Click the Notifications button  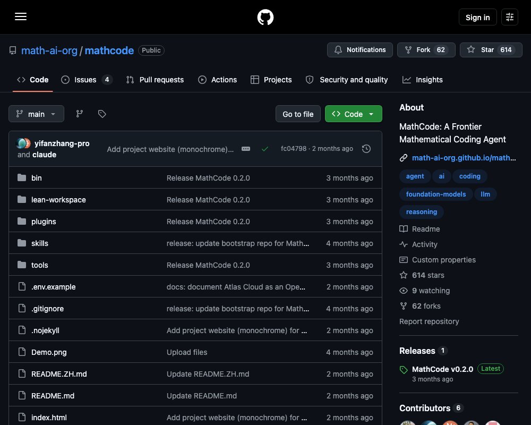tap(359, 50)
